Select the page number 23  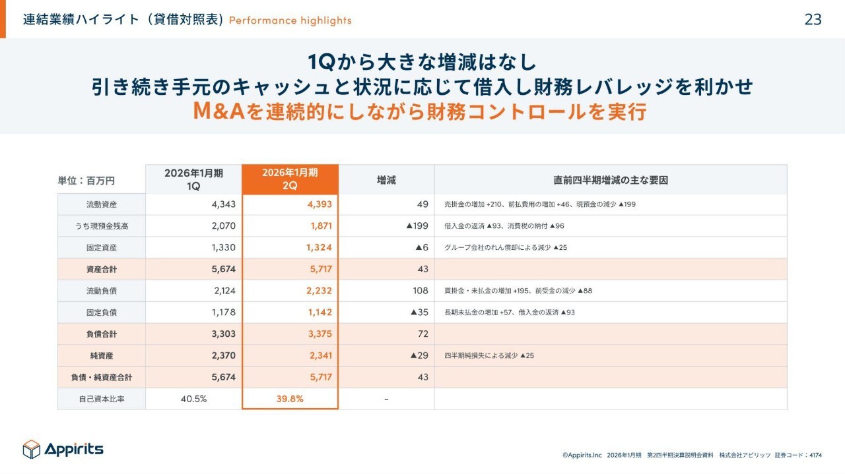point(813,20)
